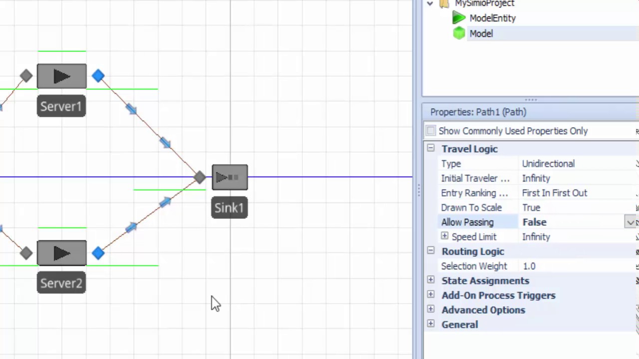Select MySimioProject in the tree
This screenshot has width=639, height=359.
click(484, 3)
